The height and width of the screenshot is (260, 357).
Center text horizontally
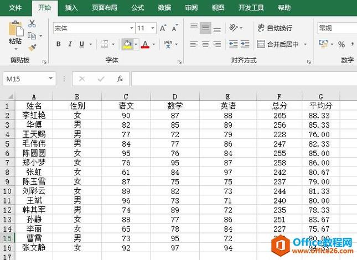point(205,44)
